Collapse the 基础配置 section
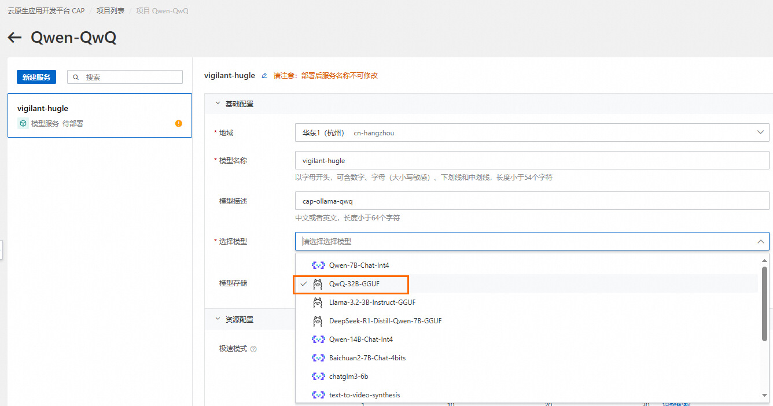This screenshot has width=773, height=406. tap(218, 104)
